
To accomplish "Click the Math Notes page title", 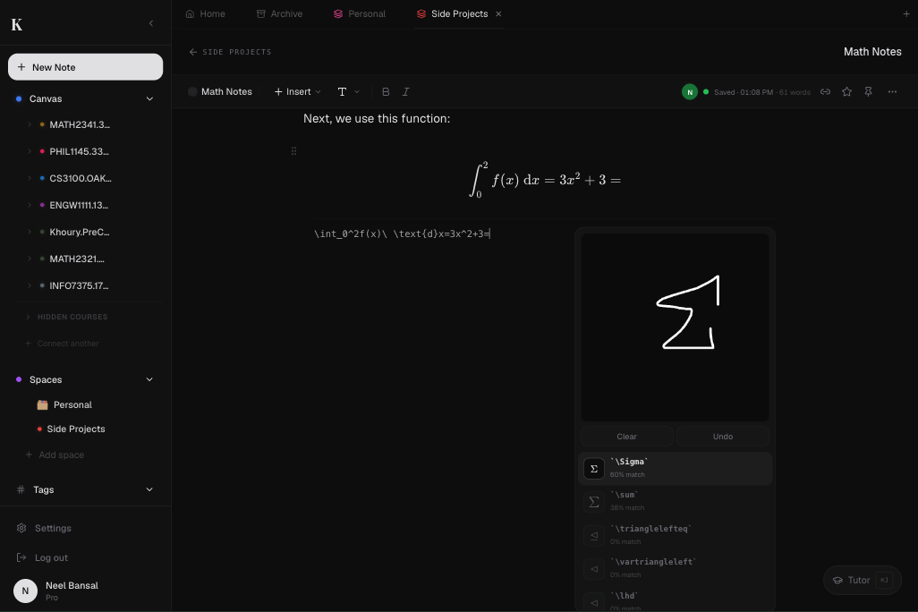I will (872, 52).
